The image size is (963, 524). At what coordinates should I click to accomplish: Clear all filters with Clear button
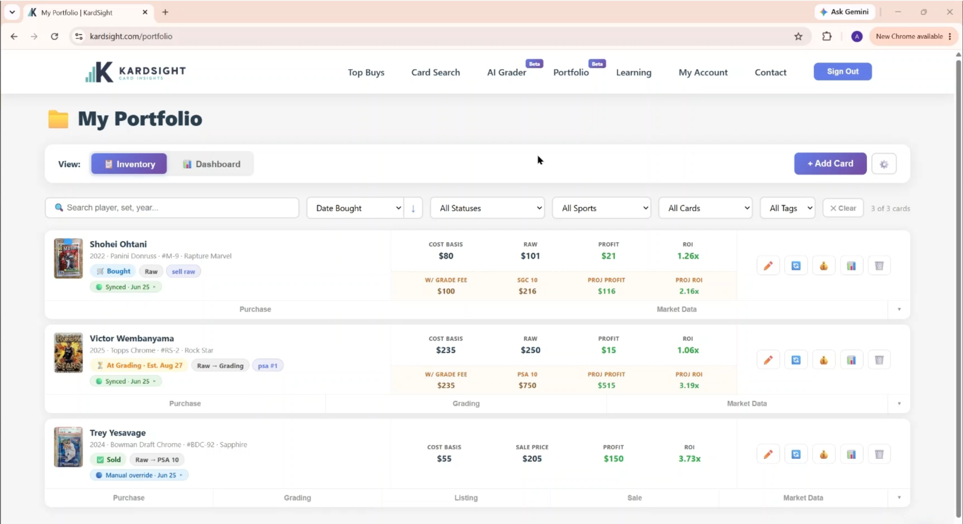click(x=843, y=208)
